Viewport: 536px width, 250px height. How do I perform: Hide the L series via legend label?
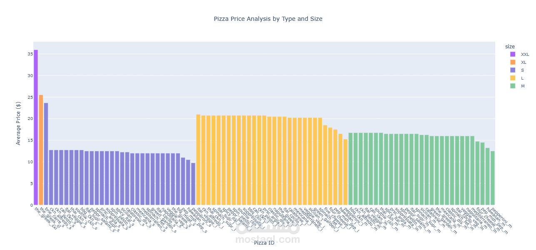[x=523, y=78]
